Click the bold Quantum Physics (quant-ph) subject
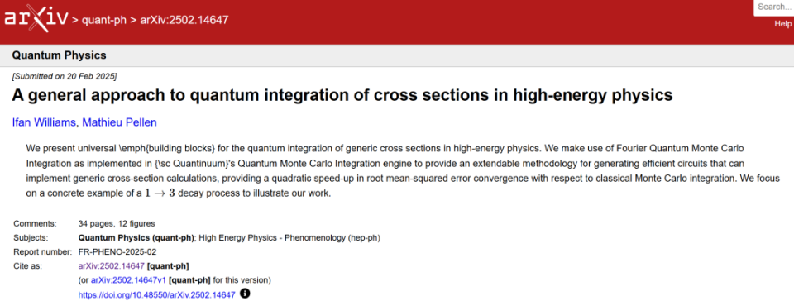Screen dimensions: 794x301 [136, 237]
